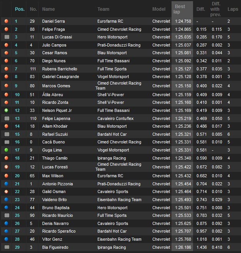
Task: Click position number 18 for Thiago Camilo
Action: coord(17,158)
